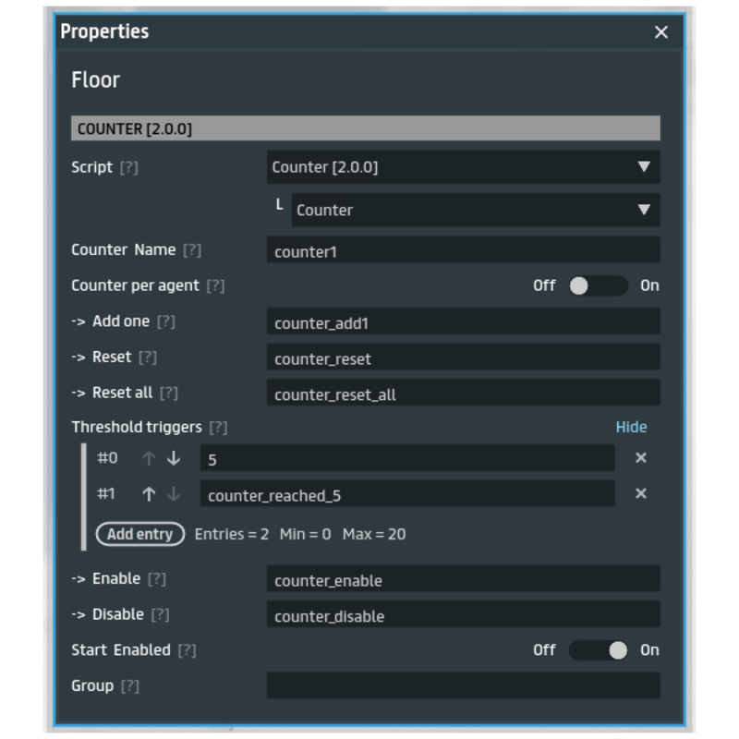739x739 pixels.
Task: Move threshold entry #1 up
Action: [148, 494]
